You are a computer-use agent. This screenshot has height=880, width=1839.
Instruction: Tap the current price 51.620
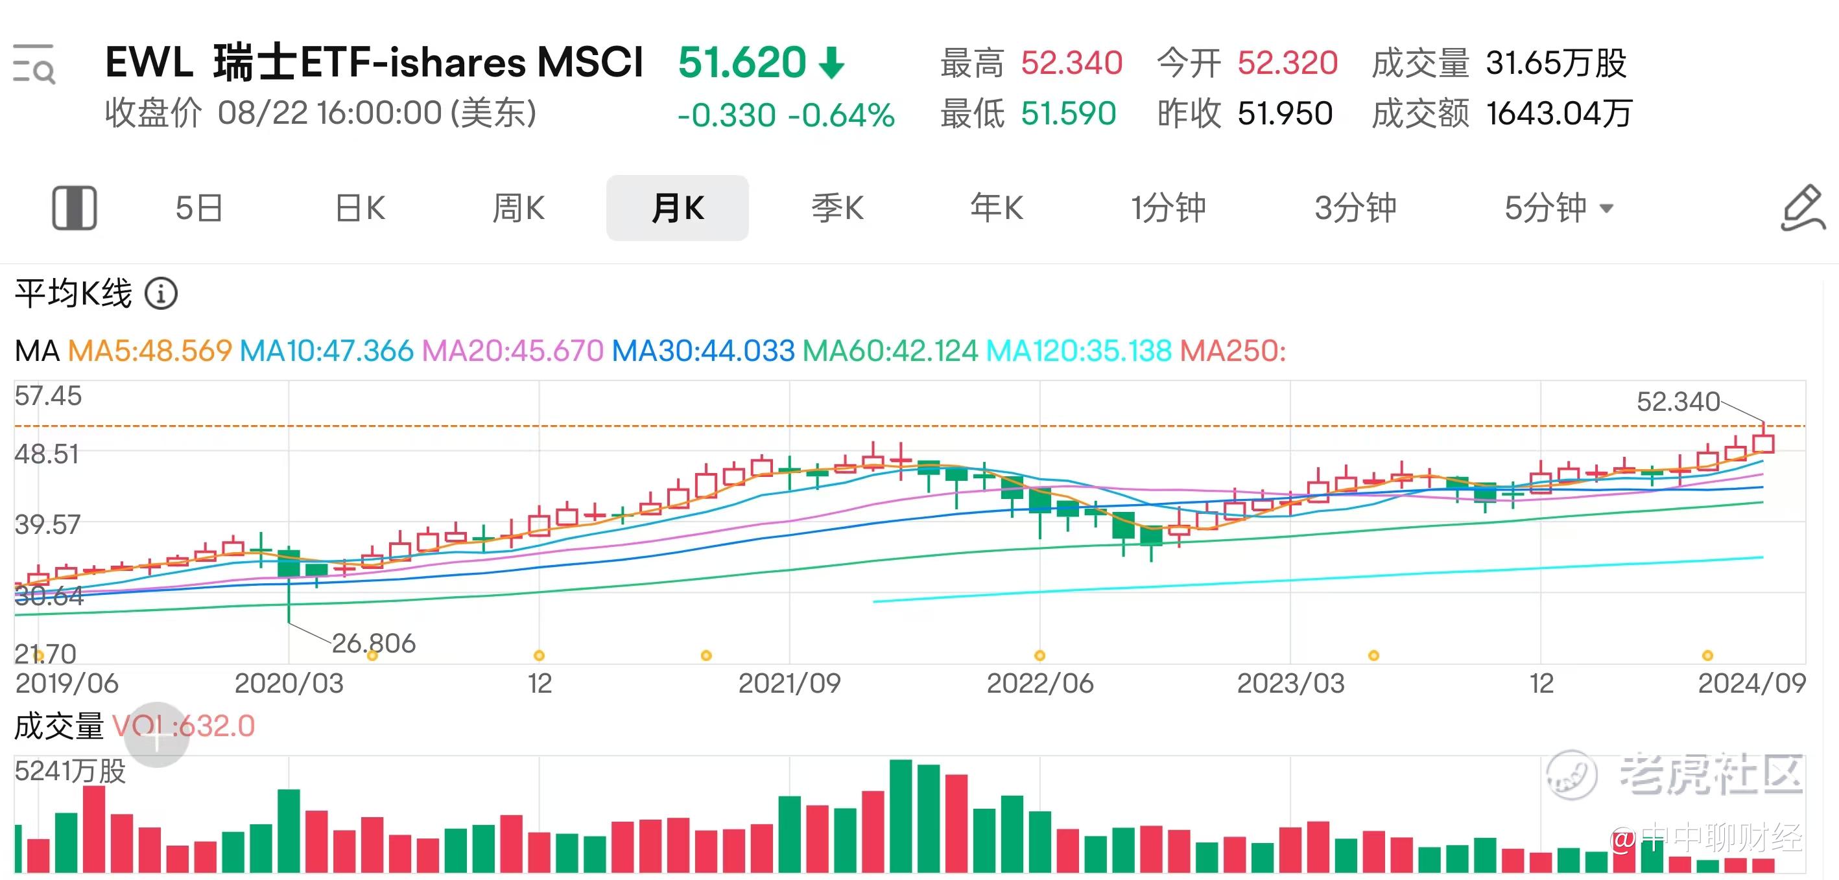(x=742, y=63)
